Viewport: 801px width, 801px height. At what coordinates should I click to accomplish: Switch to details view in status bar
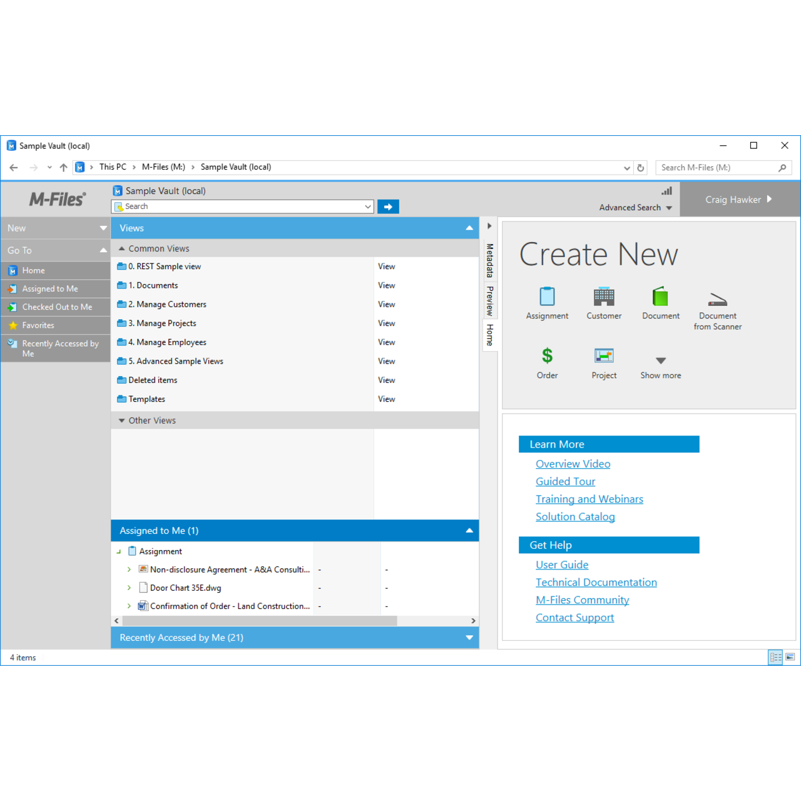point(775,657)
